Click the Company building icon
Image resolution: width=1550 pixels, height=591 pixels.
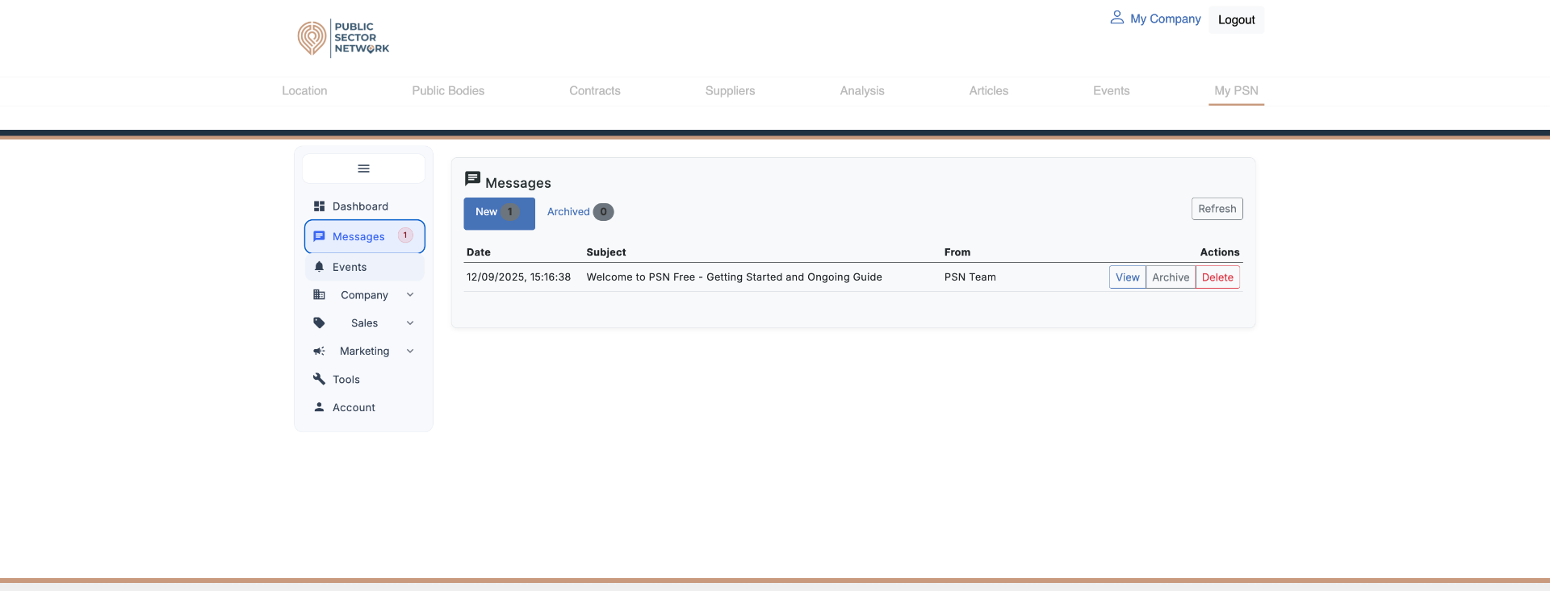[319, 295]
